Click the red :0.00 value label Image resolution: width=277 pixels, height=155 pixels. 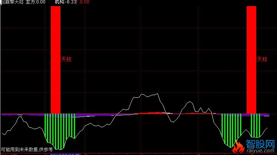tap(83, 2)
